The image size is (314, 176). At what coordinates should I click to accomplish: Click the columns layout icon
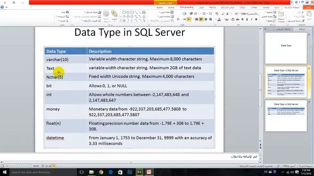pyautogui.click(x=178, y=20)
